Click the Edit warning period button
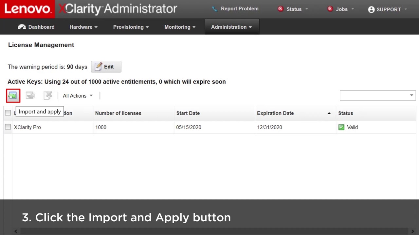 [106, 67]
